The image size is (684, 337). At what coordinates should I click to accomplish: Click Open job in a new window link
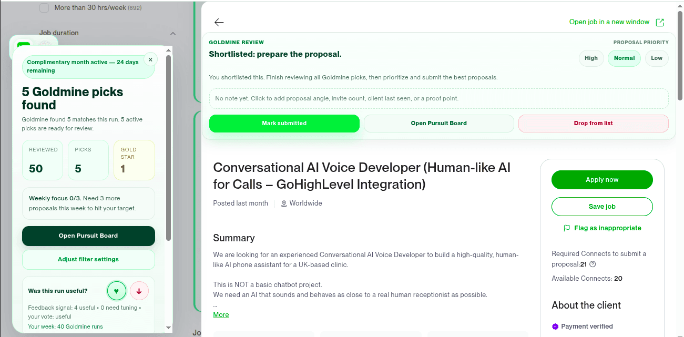pos(609,22)
